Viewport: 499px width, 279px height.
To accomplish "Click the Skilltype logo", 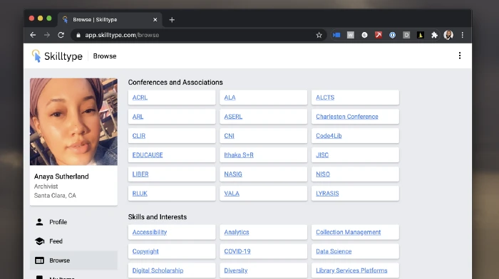I will point(57,56).
